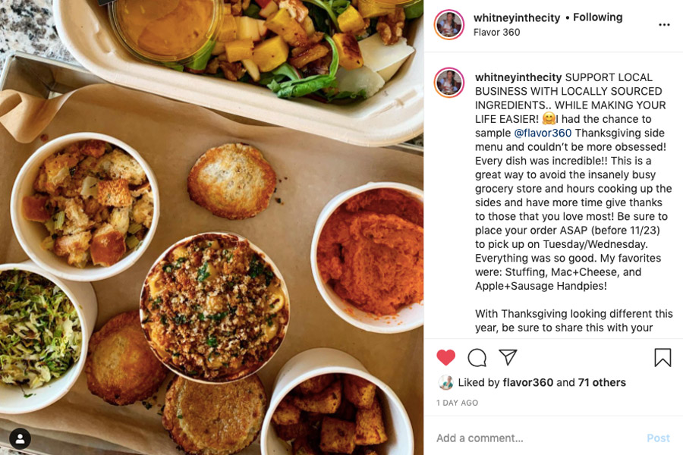Toggle the Following status
Viewport: 683px width, 455px height.
598,17
